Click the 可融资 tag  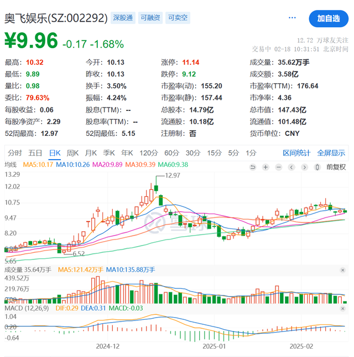point(150,18)
